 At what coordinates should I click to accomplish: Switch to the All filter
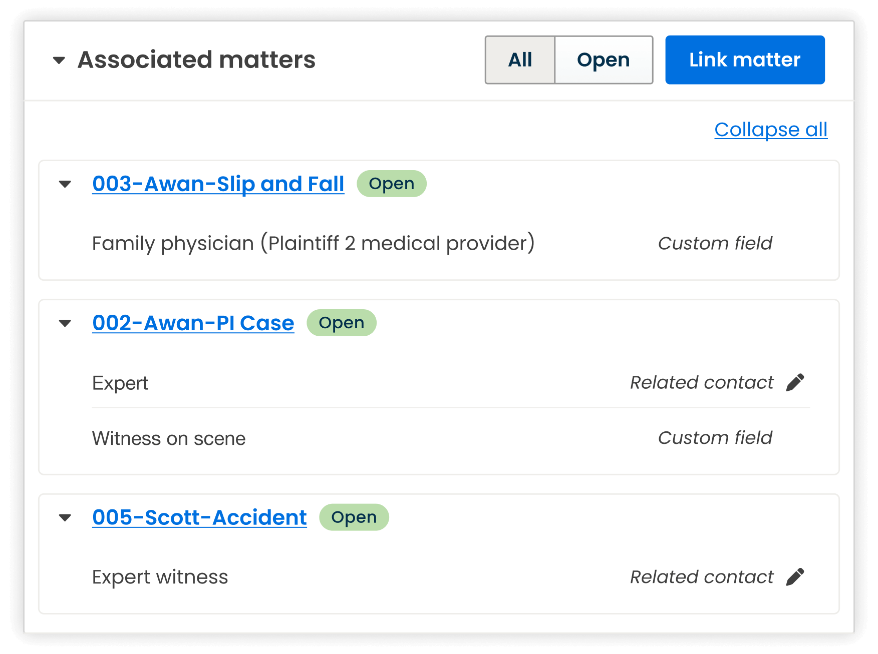[x=520, y=60]
